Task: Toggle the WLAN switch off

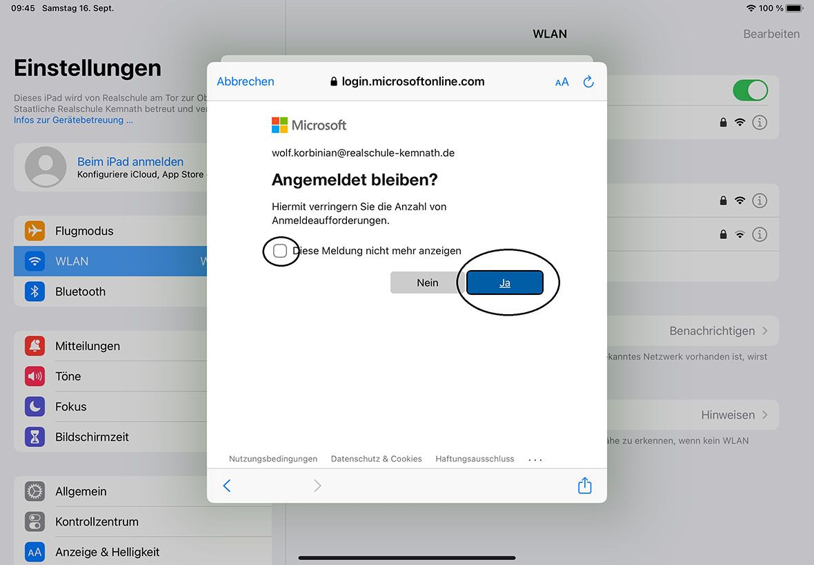Action: [750, 91]
